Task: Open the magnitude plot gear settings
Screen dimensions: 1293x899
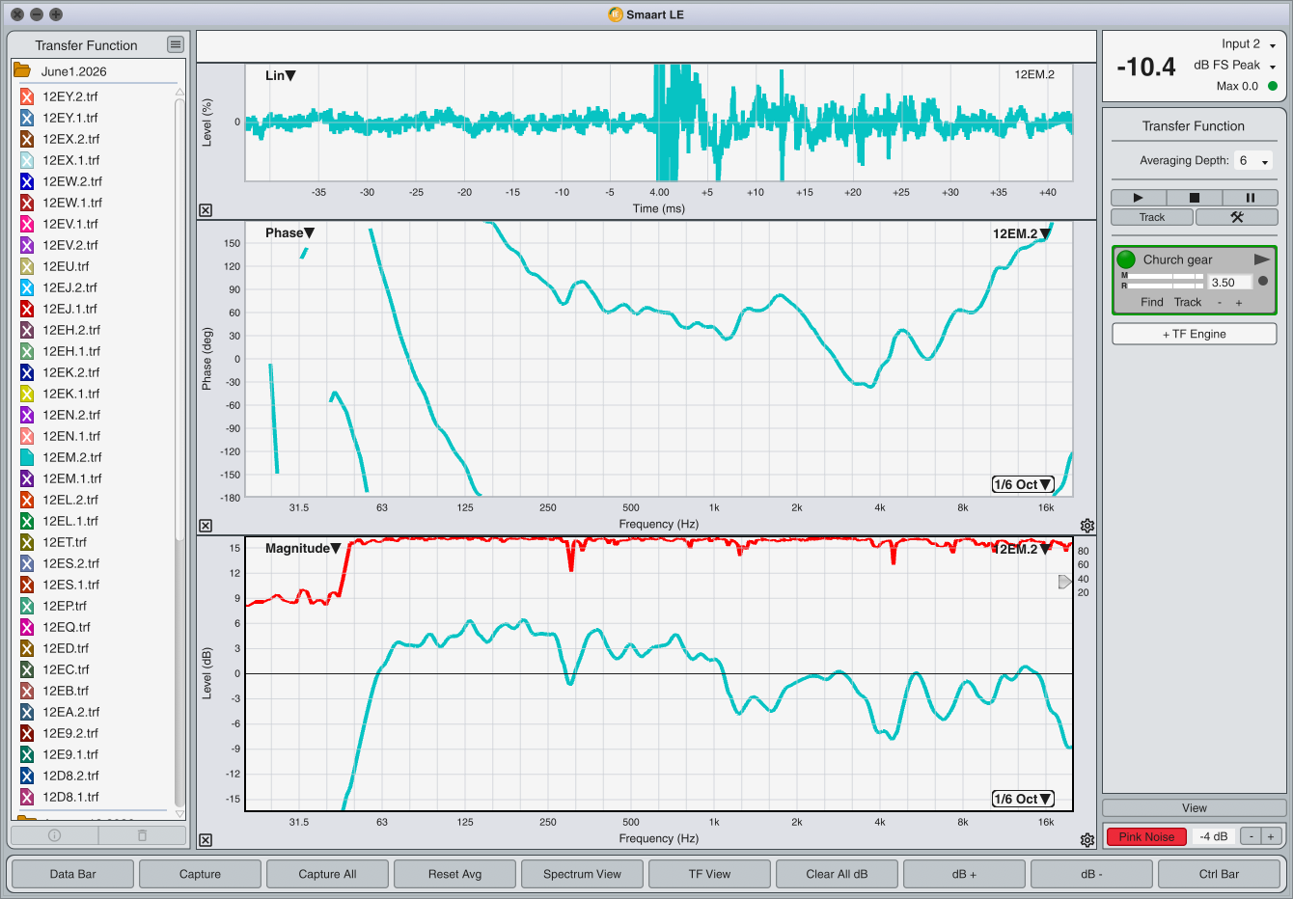Action: (x=1087, y=840)
